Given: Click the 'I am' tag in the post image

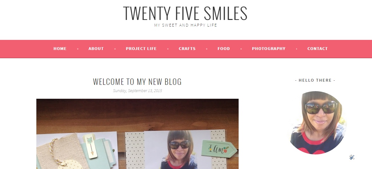Looking at the screenshot, I should (x=219, y=149).
